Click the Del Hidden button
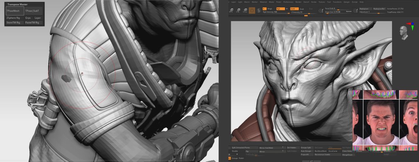 click(293, 148)
